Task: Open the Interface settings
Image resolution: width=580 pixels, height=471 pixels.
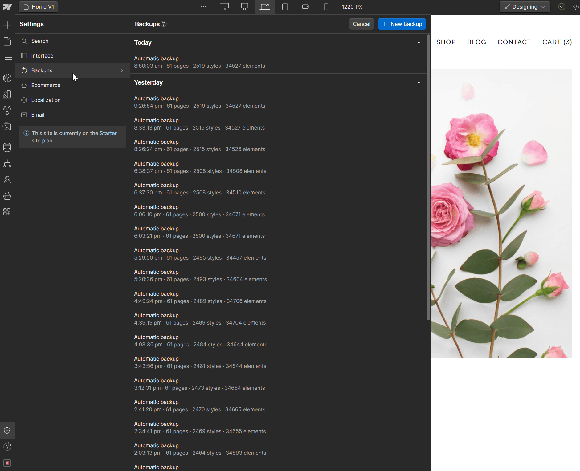Action: pyautogui.click(x=73, y=56)
